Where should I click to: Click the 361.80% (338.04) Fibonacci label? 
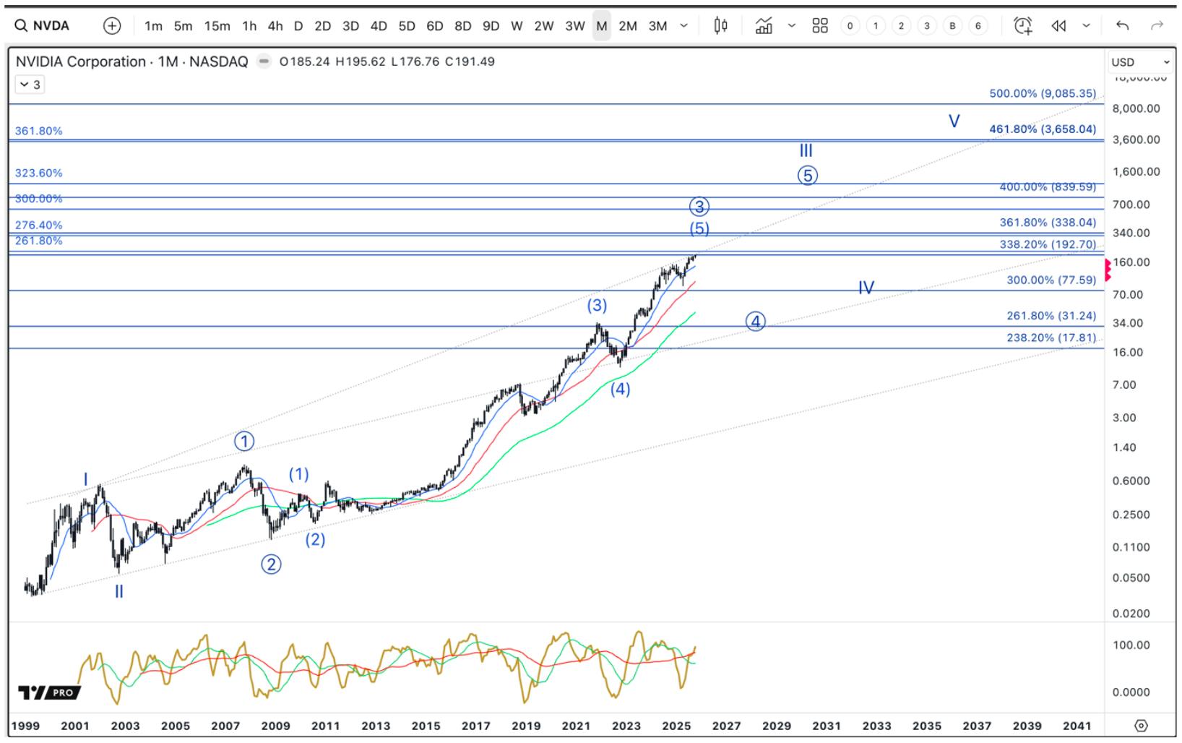tap(1048, 223)
